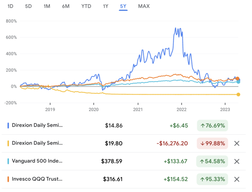
Task: Click the $316.61 price value
Action: pyautogui.click(x=113, y=179)
